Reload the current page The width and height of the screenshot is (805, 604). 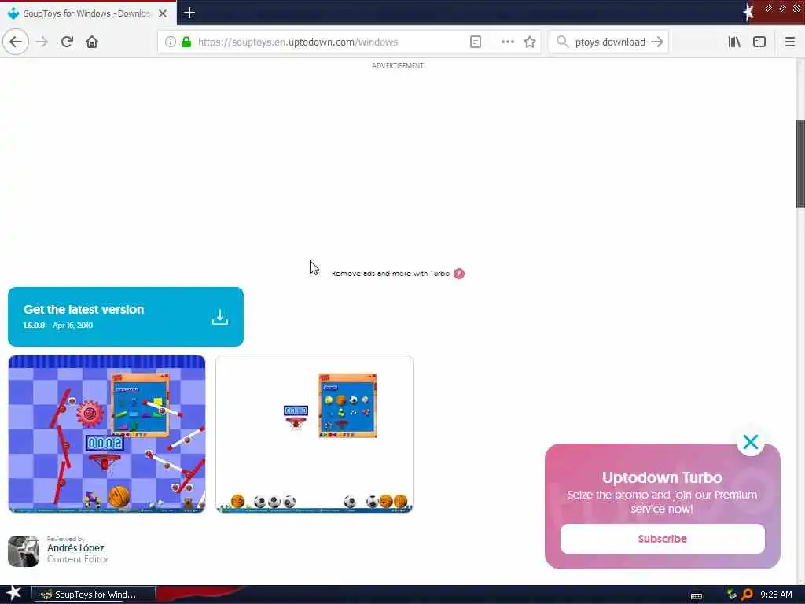pos(67,42)
